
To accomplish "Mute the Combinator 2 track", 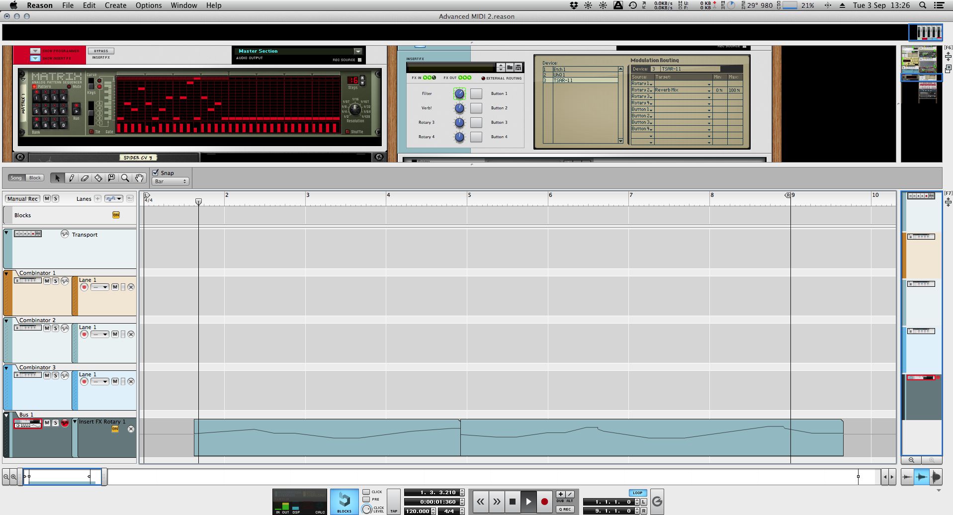I will click(47, 328).
